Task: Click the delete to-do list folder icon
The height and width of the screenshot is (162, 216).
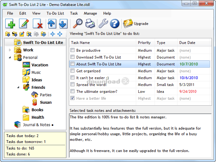Action: pos(29,34)
